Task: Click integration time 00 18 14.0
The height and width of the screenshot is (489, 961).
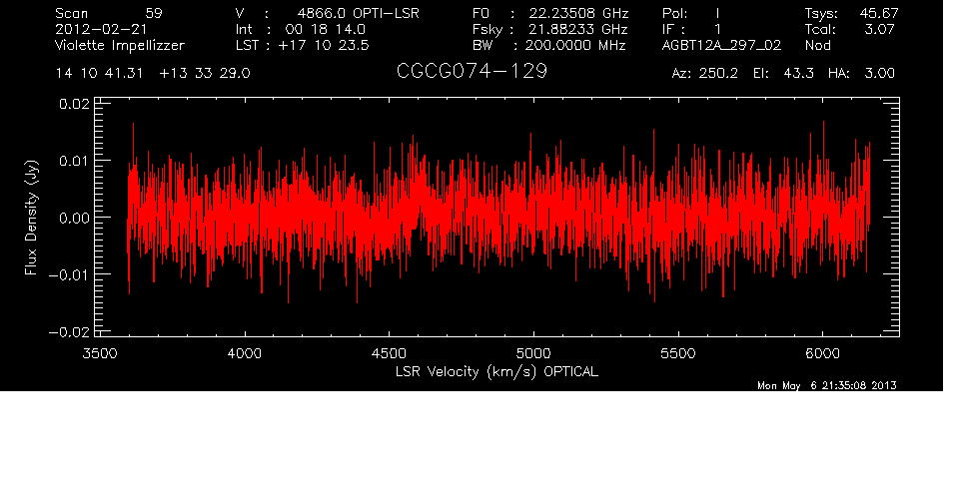Action: point(325,29)
